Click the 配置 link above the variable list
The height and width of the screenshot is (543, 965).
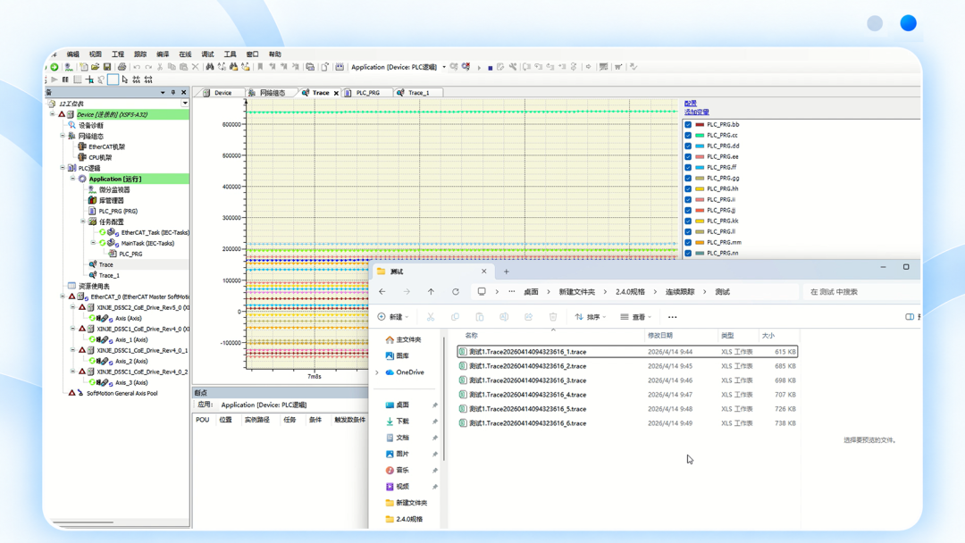(x=691, y=104)
